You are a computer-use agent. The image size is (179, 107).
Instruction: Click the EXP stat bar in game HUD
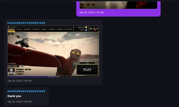(20, 74)
